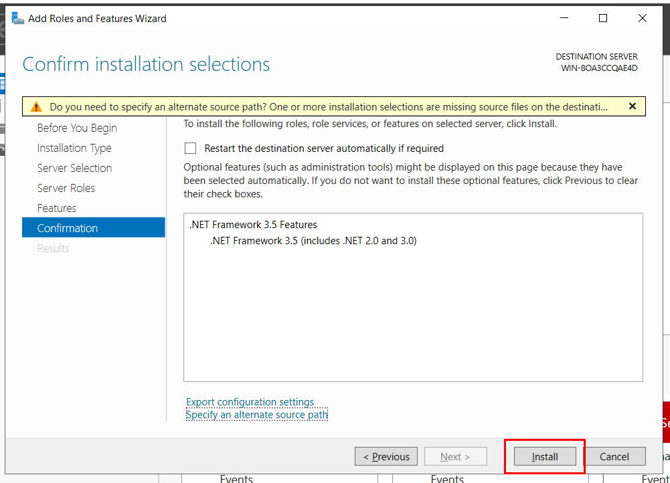Viewport: 670px width, 483px height.
Task: Dismiss the yellow warning banner
Action: point(633,106)
